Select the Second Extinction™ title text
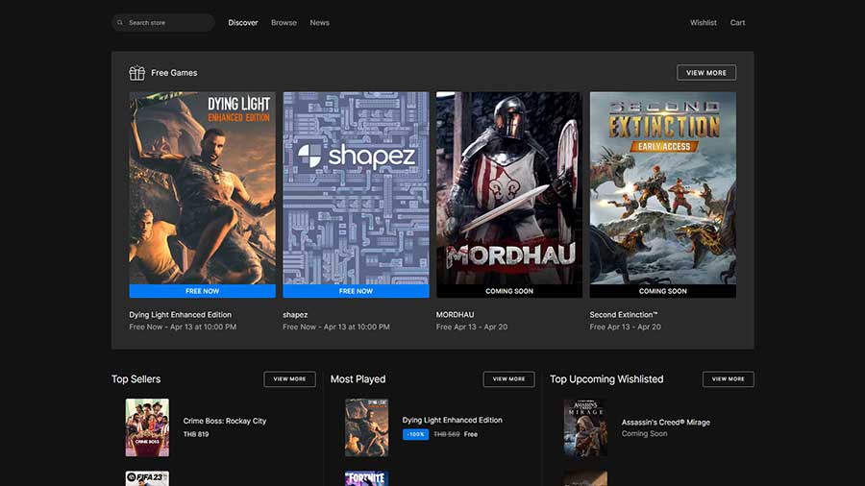Image resolution: width=865 pixels, height=486 pixels. [x=624, y=315]
